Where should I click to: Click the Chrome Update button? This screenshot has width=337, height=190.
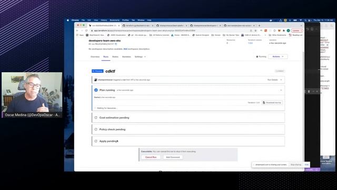[297, 31]
